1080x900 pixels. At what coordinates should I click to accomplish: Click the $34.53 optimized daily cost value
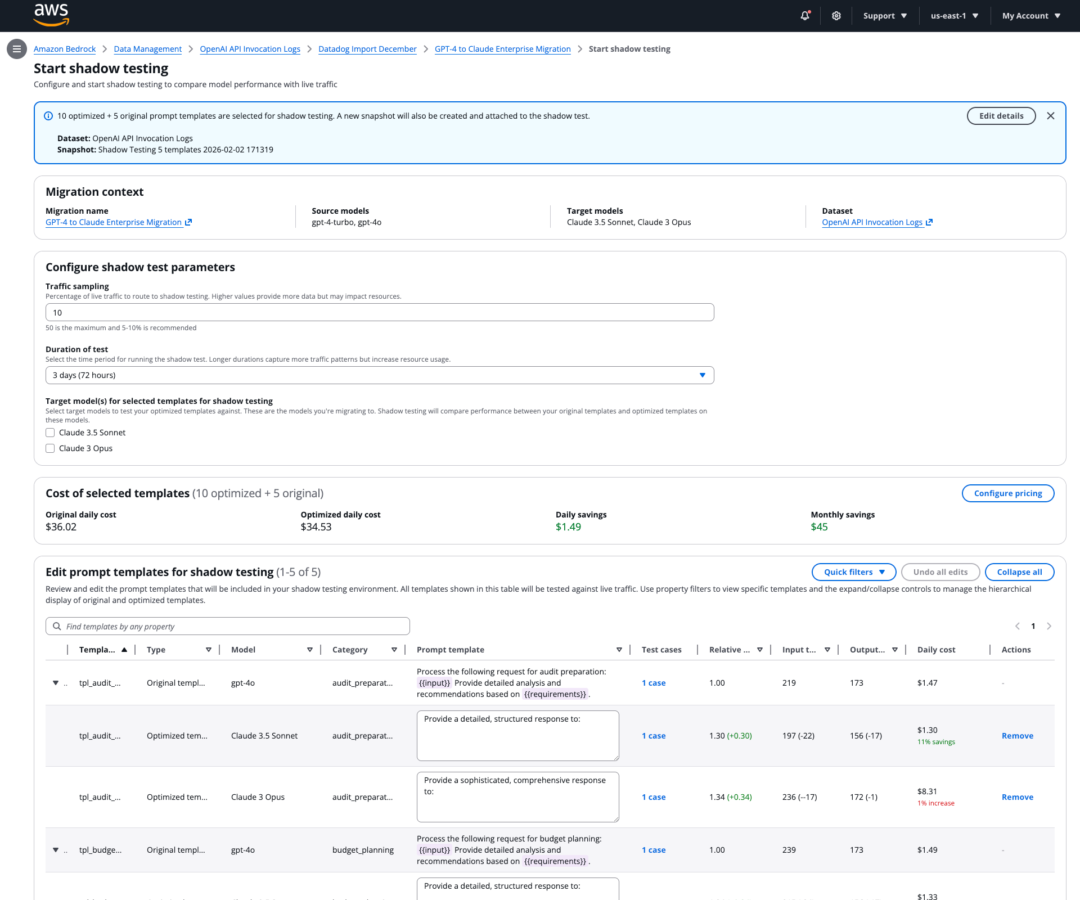tap(316, 527)
